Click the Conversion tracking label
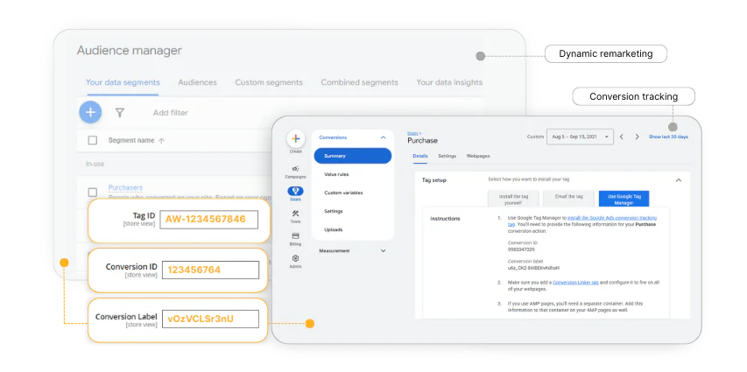The height and width of the screenshot is (372, 747). pyautogui.click(x=633, y=96)
